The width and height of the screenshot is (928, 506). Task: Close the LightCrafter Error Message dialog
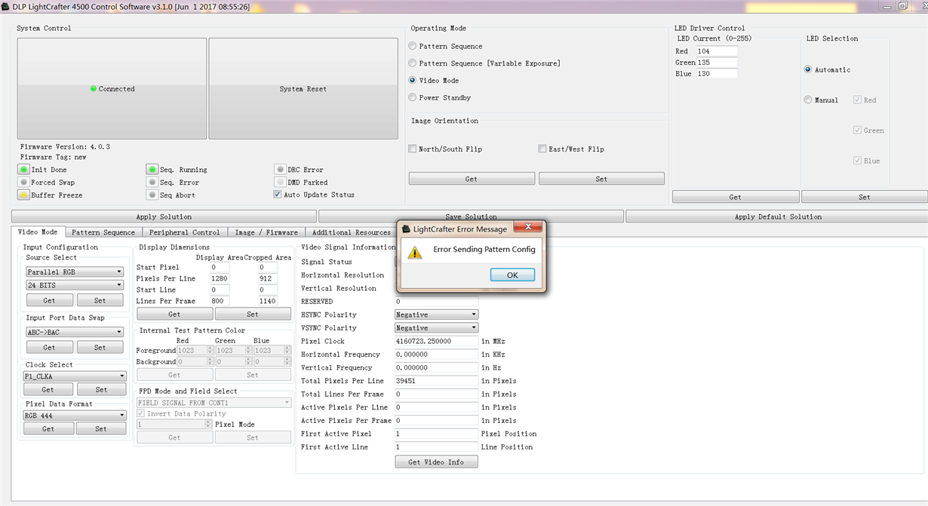pyautogui.click(x=527, y=227)
